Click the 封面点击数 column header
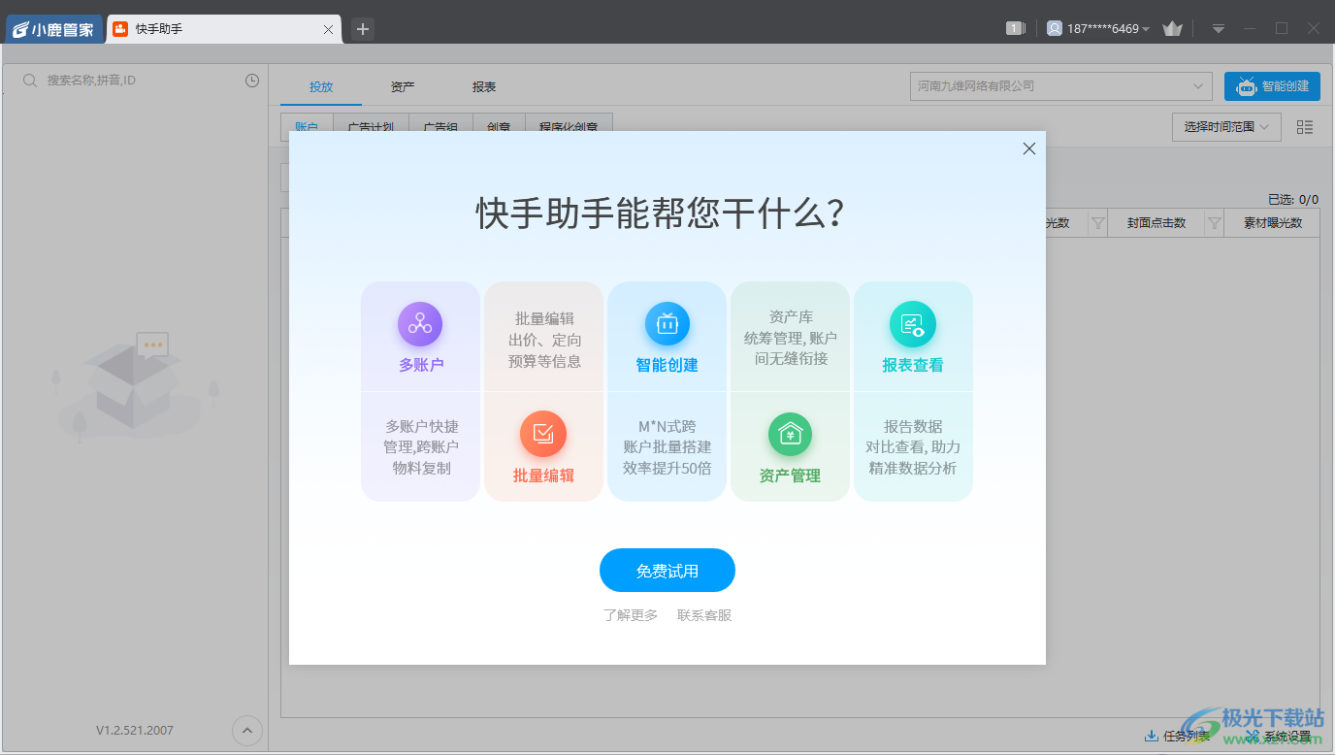This screenshot has height=755, width=1335. pyautogui.click(x=1156, y=223)
